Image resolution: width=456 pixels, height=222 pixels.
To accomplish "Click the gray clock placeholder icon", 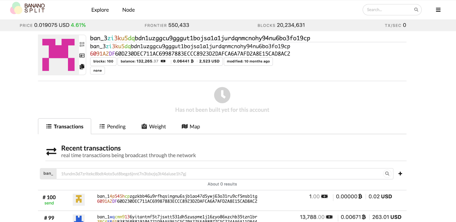I will tap(222, 95).
